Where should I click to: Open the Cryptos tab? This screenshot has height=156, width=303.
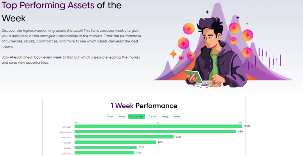[152, 116]
